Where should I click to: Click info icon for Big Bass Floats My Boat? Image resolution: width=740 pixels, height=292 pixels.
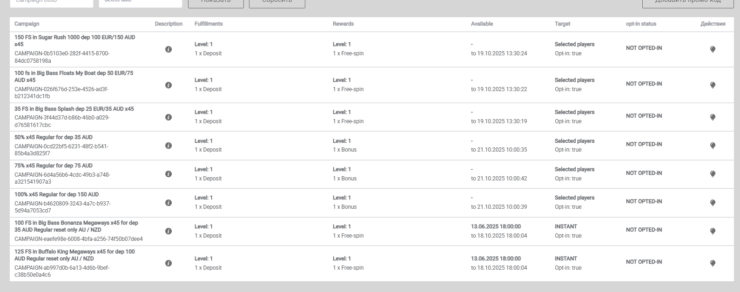click(x=168, y=85)
